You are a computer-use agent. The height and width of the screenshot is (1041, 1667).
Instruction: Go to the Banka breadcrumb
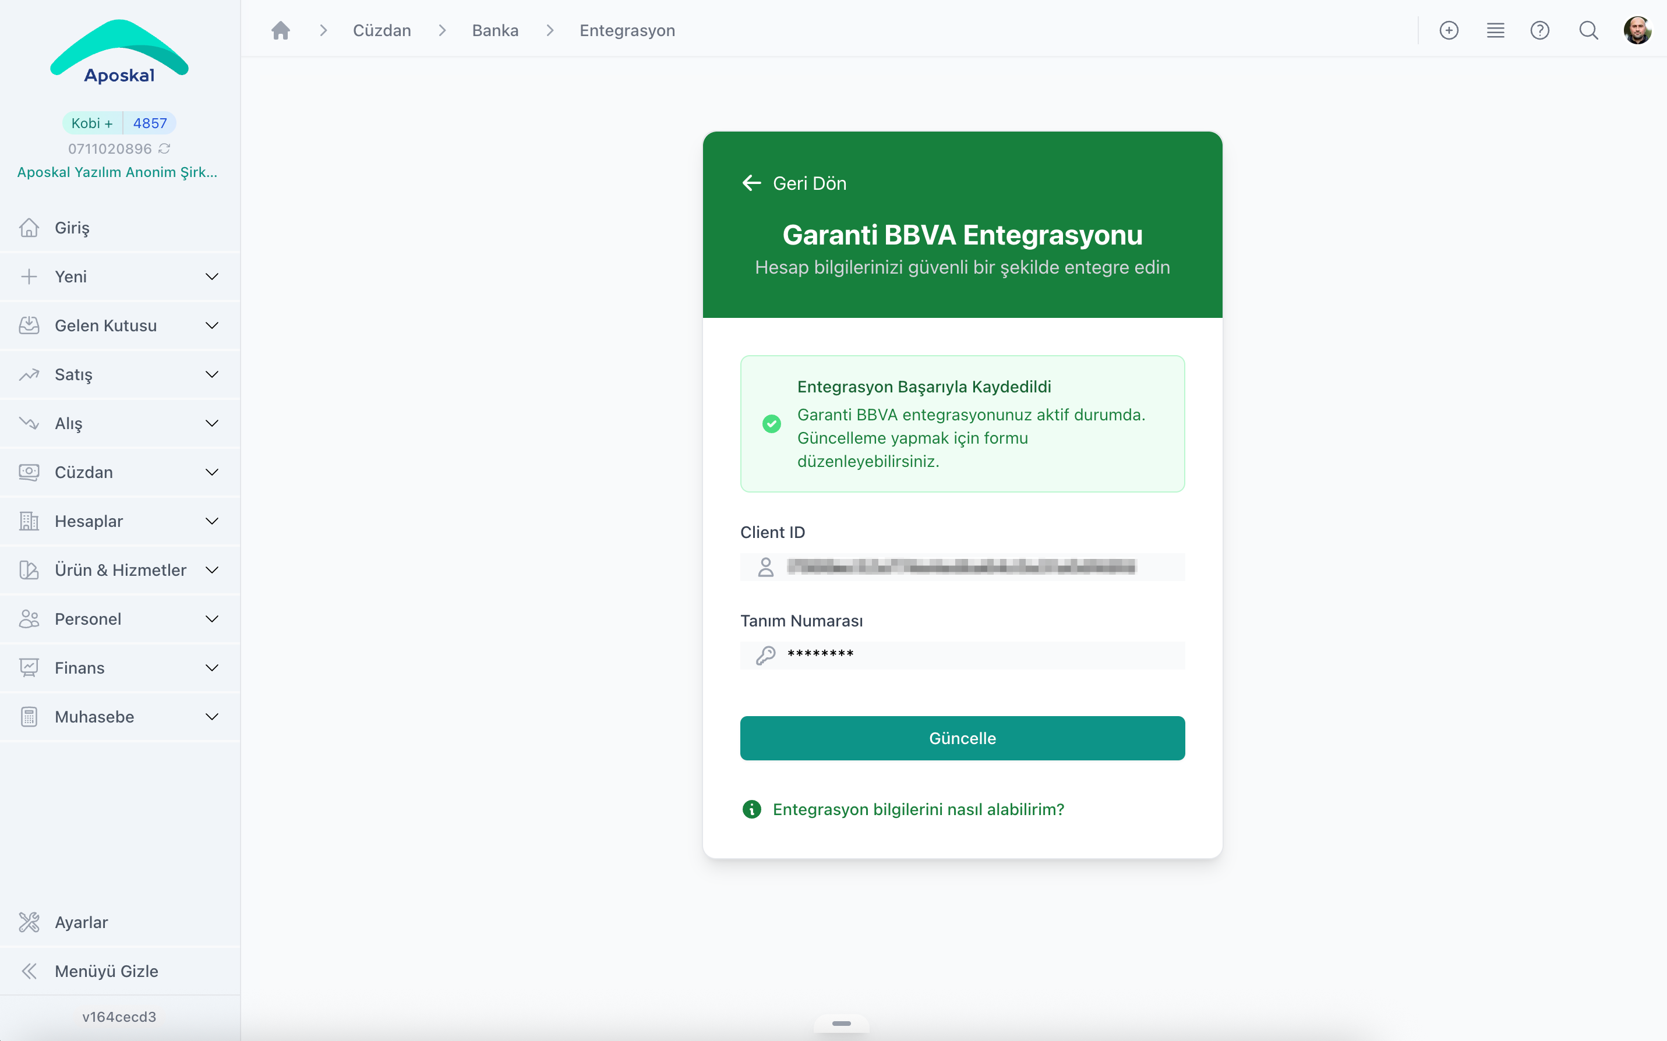(495, 30)
